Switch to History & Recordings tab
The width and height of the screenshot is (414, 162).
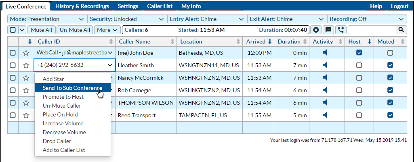click(82, 6)
